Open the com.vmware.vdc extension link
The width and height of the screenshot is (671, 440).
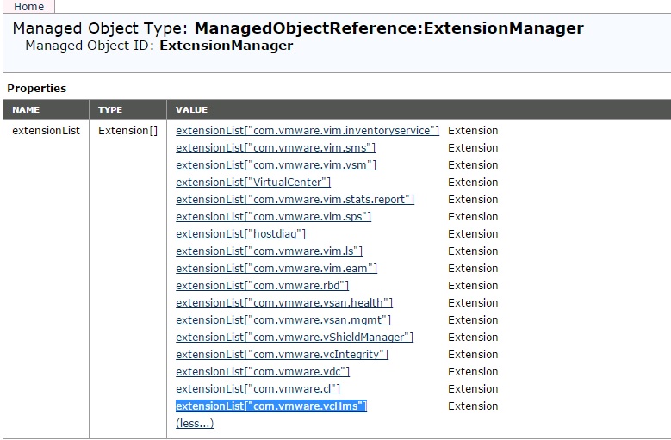pos(263,372)
